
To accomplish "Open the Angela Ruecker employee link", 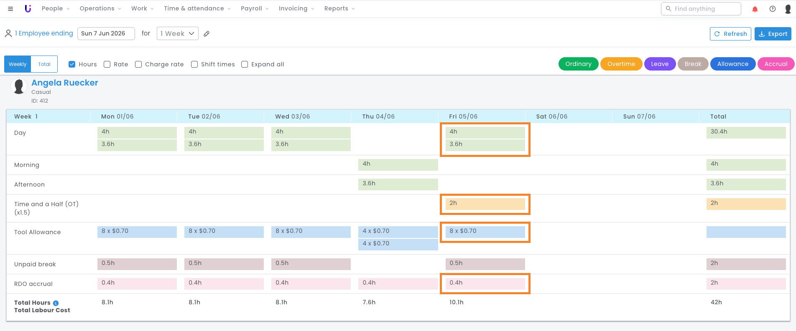I will coord(65,83).
